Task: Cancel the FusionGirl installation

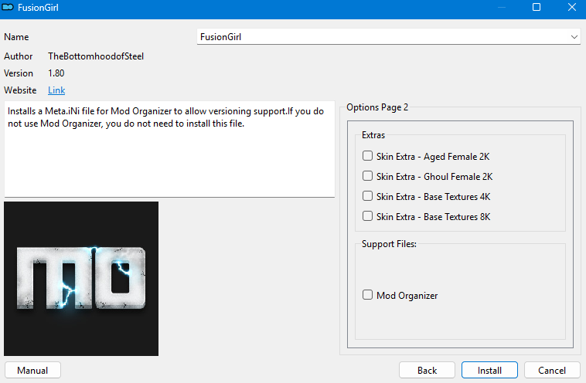Action: [552, 371]
